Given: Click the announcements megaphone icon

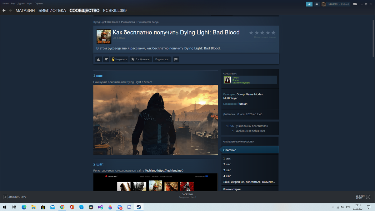Looking at the screenshot, I should click(309, 4).
